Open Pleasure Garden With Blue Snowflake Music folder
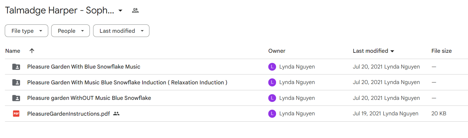Viewport: 468px width, 138px height. point(84,67)
